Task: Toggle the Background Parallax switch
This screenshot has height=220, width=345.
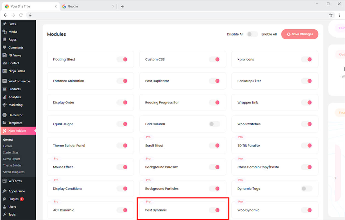Action: (214, 167)
